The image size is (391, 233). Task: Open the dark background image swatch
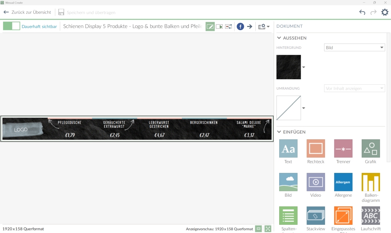pos(289,67)
